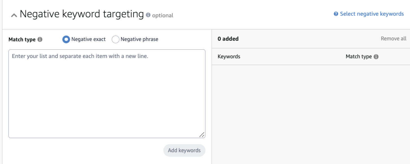Collapse the Negative keyword targeting chevron
Viewport: 410px width, 164px height.
(14, 15)
